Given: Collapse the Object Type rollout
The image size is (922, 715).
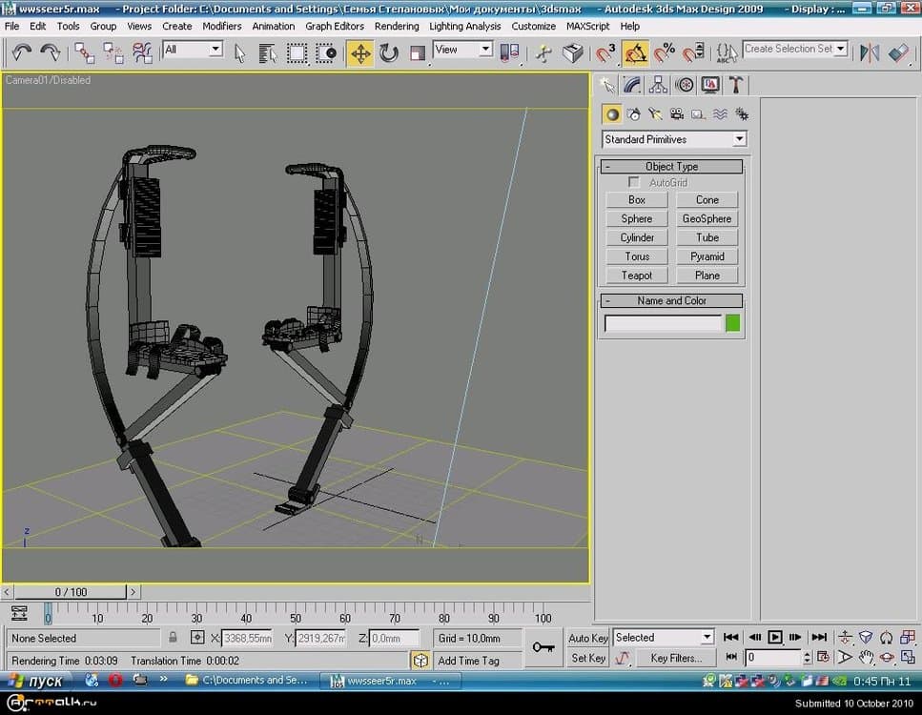Looking at the screenshot, I should [672, 167].
